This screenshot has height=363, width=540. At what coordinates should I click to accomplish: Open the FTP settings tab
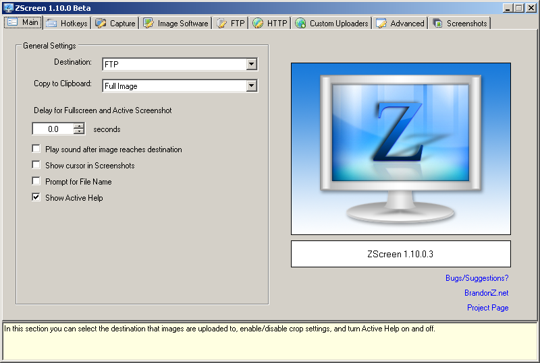pyautogui.click(x=231, y=23)
